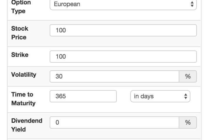Click the arrows on the European selector
Viewport: 212px width, 140px height.
[x=192, y=4]
